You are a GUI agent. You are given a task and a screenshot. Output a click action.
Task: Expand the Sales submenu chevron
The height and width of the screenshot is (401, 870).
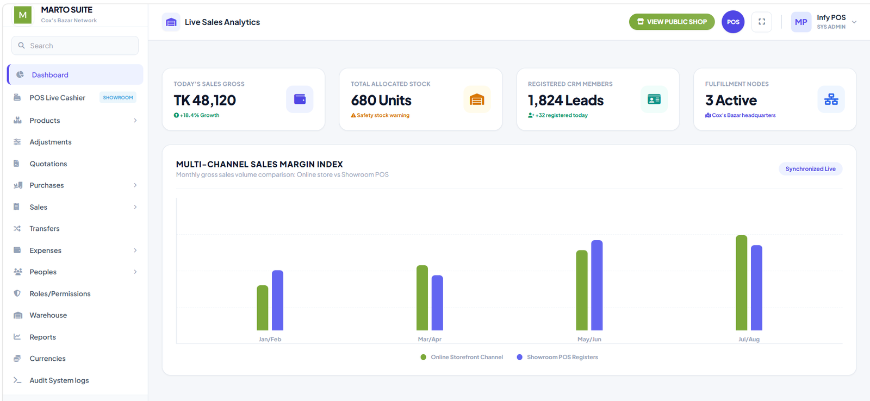click(135, 207)
